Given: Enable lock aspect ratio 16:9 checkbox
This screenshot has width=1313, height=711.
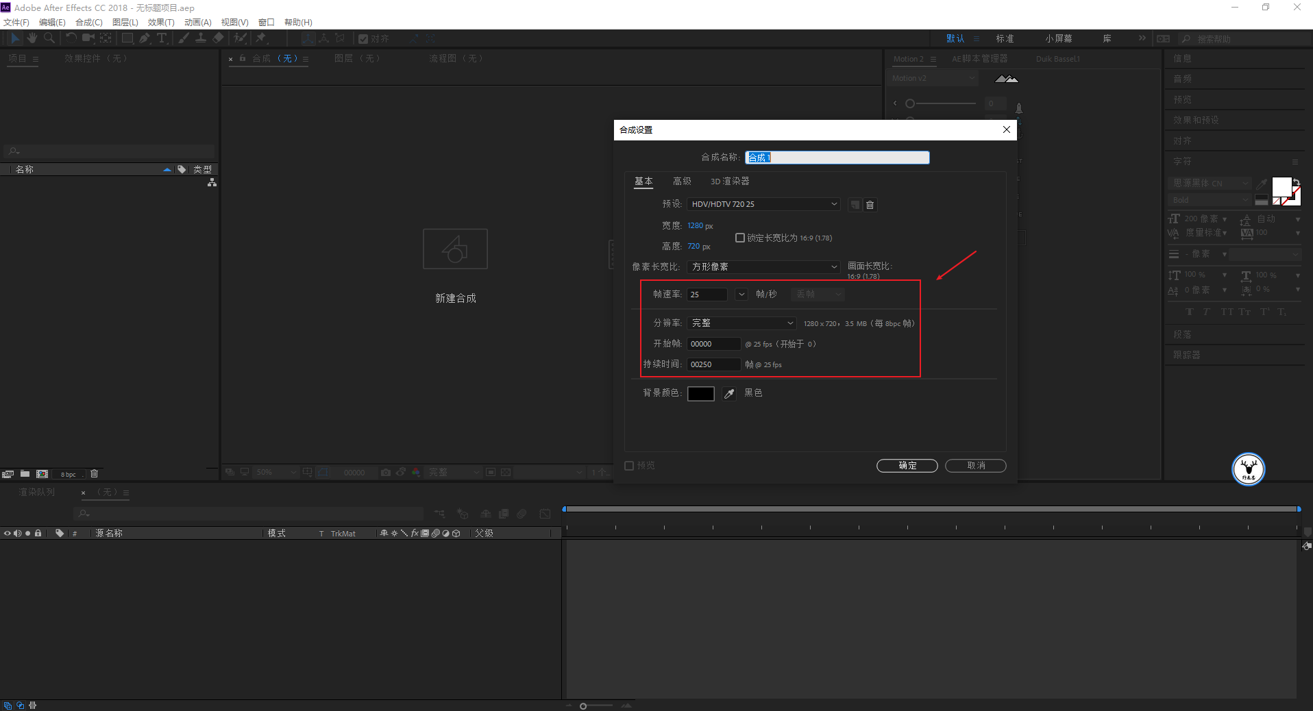Looking at the screenshot, I should pos(740,238).
